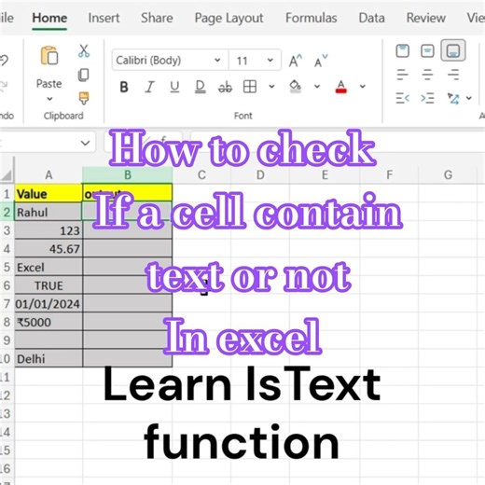Toggle Italic formatting
This screenshot has height=485, width=485.
point(149,87)
